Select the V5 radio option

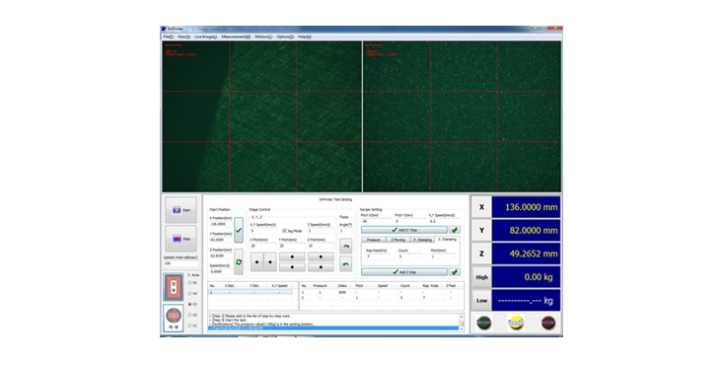pyautogui.click(x=190, y=283)
